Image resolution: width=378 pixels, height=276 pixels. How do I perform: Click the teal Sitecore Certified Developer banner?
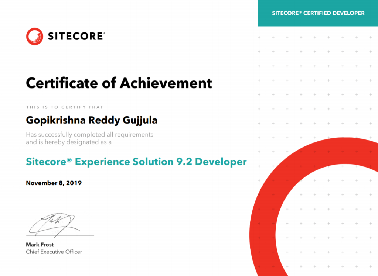(318, 13)
